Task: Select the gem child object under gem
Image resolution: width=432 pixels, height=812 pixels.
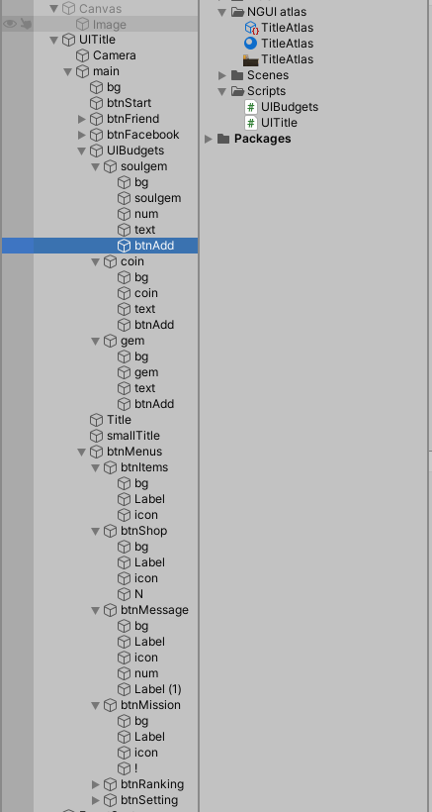Action: (x=146, y=372)
